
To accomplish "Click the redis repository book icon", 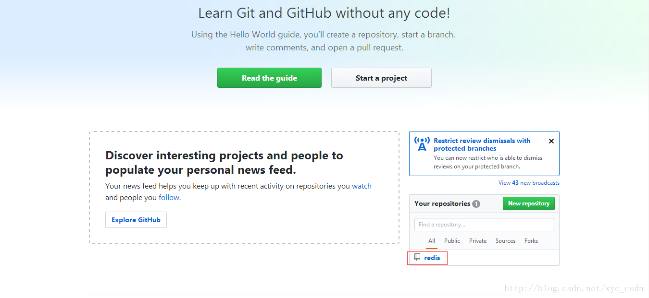I will [x=417, y=257].
